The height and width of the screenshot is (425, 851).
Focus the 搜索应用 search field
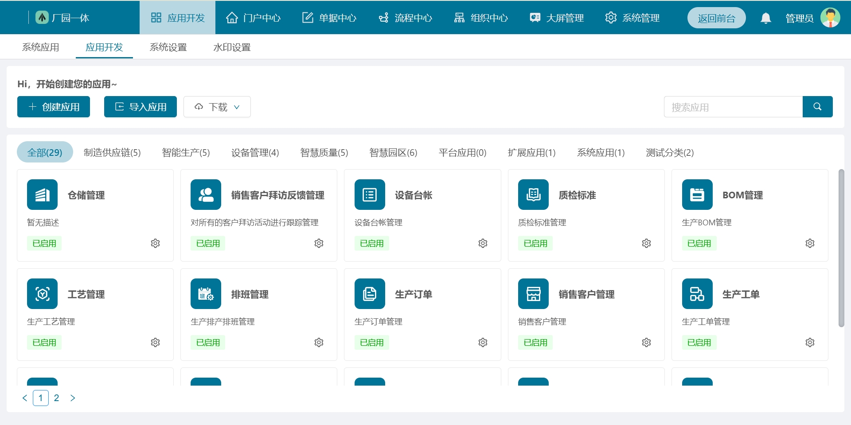pyautogui.click(x=733, y=107)
